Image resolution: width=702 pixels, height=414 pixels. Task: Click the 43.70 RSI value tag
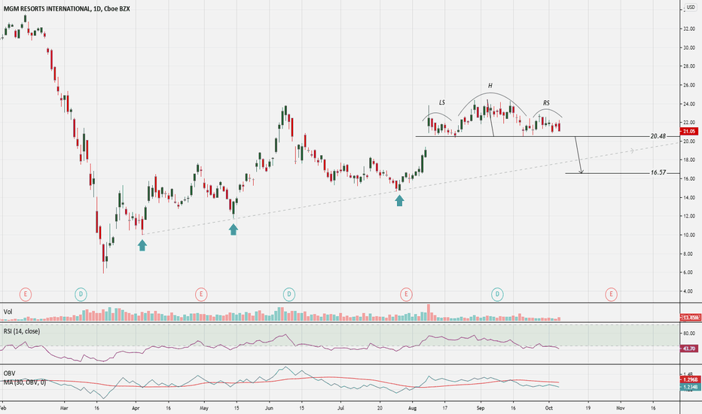(688, 349)
